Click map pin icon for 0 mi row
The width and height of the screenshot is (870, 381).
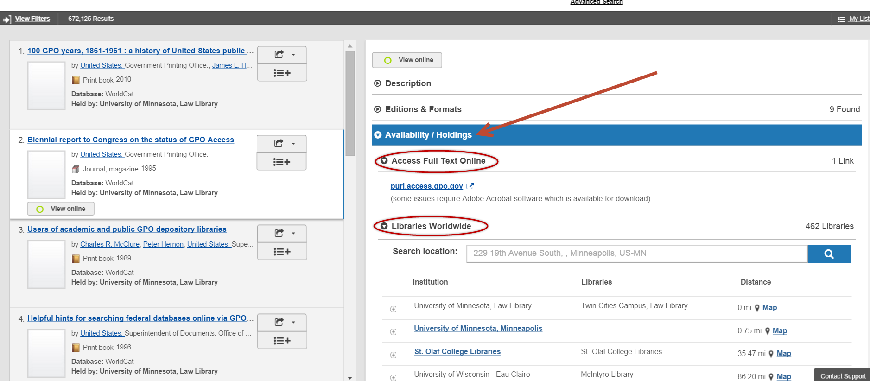[x=757, y=308]
